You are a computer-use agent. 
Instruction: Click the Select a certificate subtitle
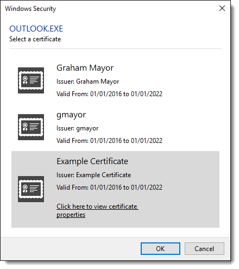pos(35,39)
